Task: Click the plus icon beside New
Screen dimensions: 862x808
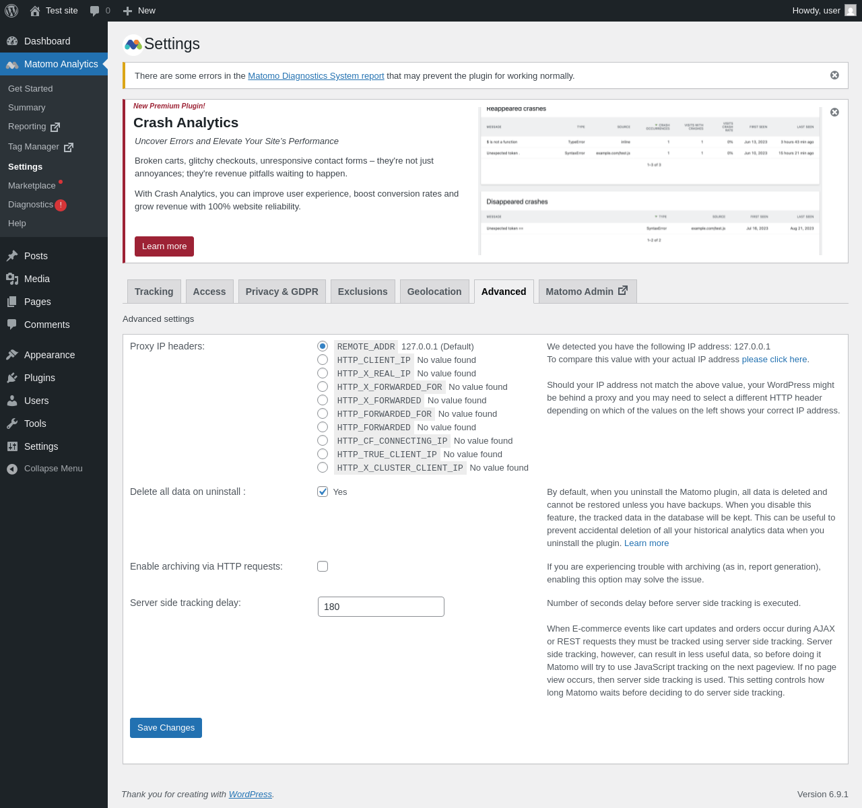Action: coord(127,11)
